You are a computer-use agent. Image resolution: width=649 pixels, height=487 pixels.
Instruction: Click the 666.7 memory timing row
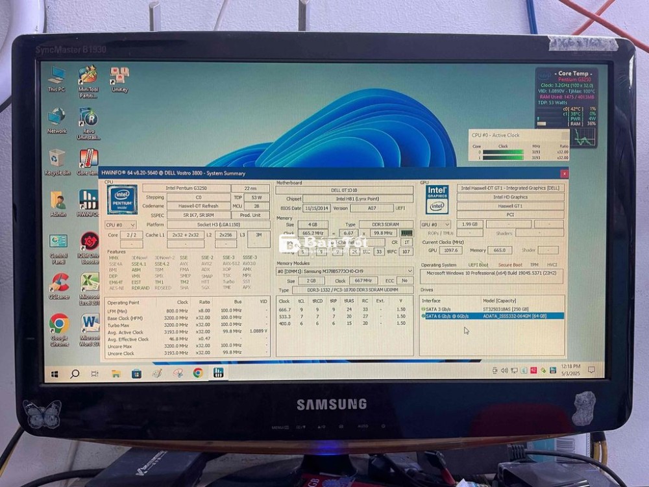click(x=343, y=309)
